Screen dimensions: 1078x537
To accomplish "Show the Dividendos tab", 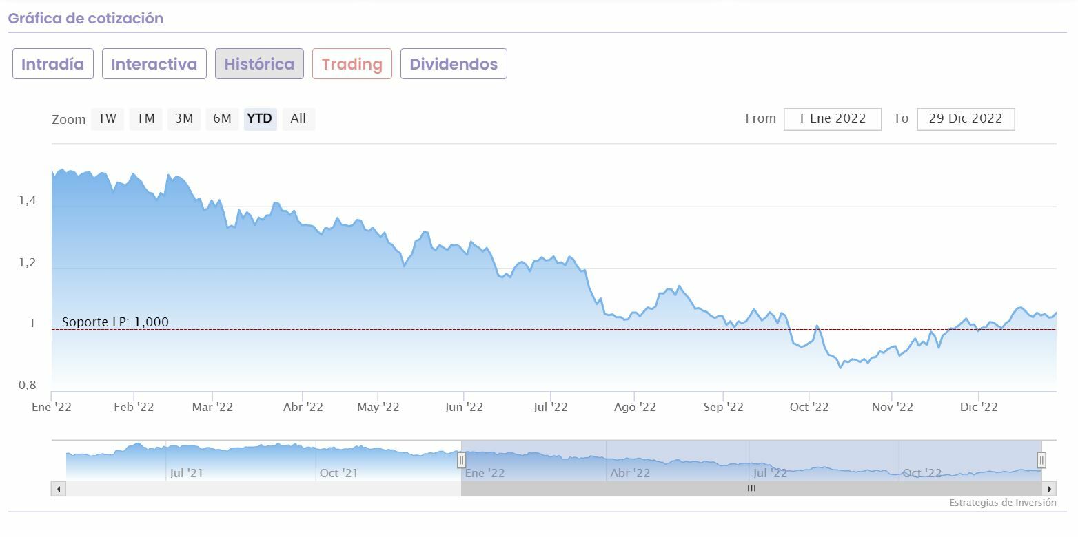I will (454, 64).
